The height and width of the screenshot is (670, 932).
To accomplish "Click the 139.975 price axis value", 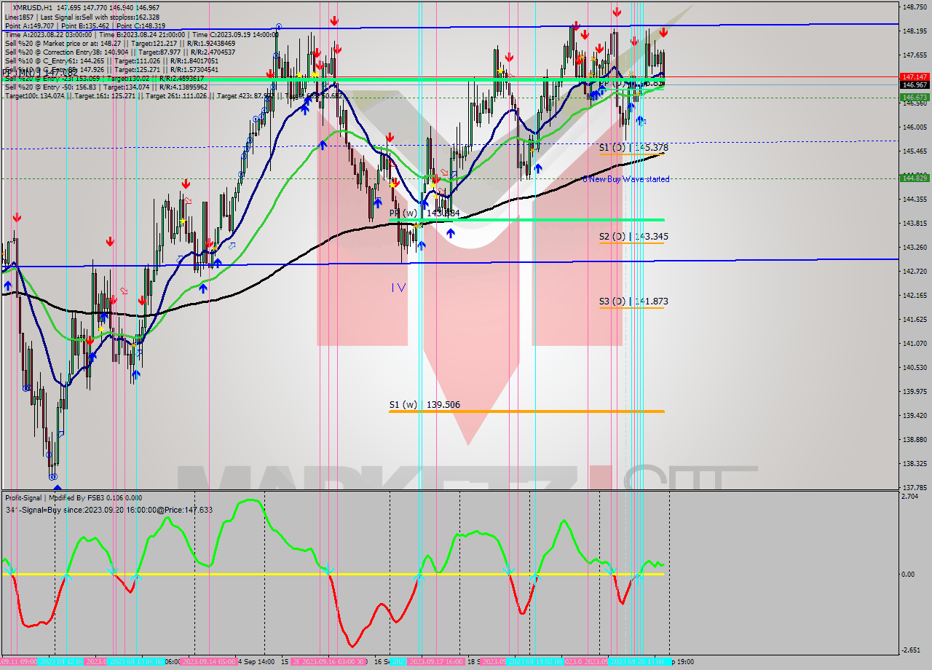I will click(914, 391).
